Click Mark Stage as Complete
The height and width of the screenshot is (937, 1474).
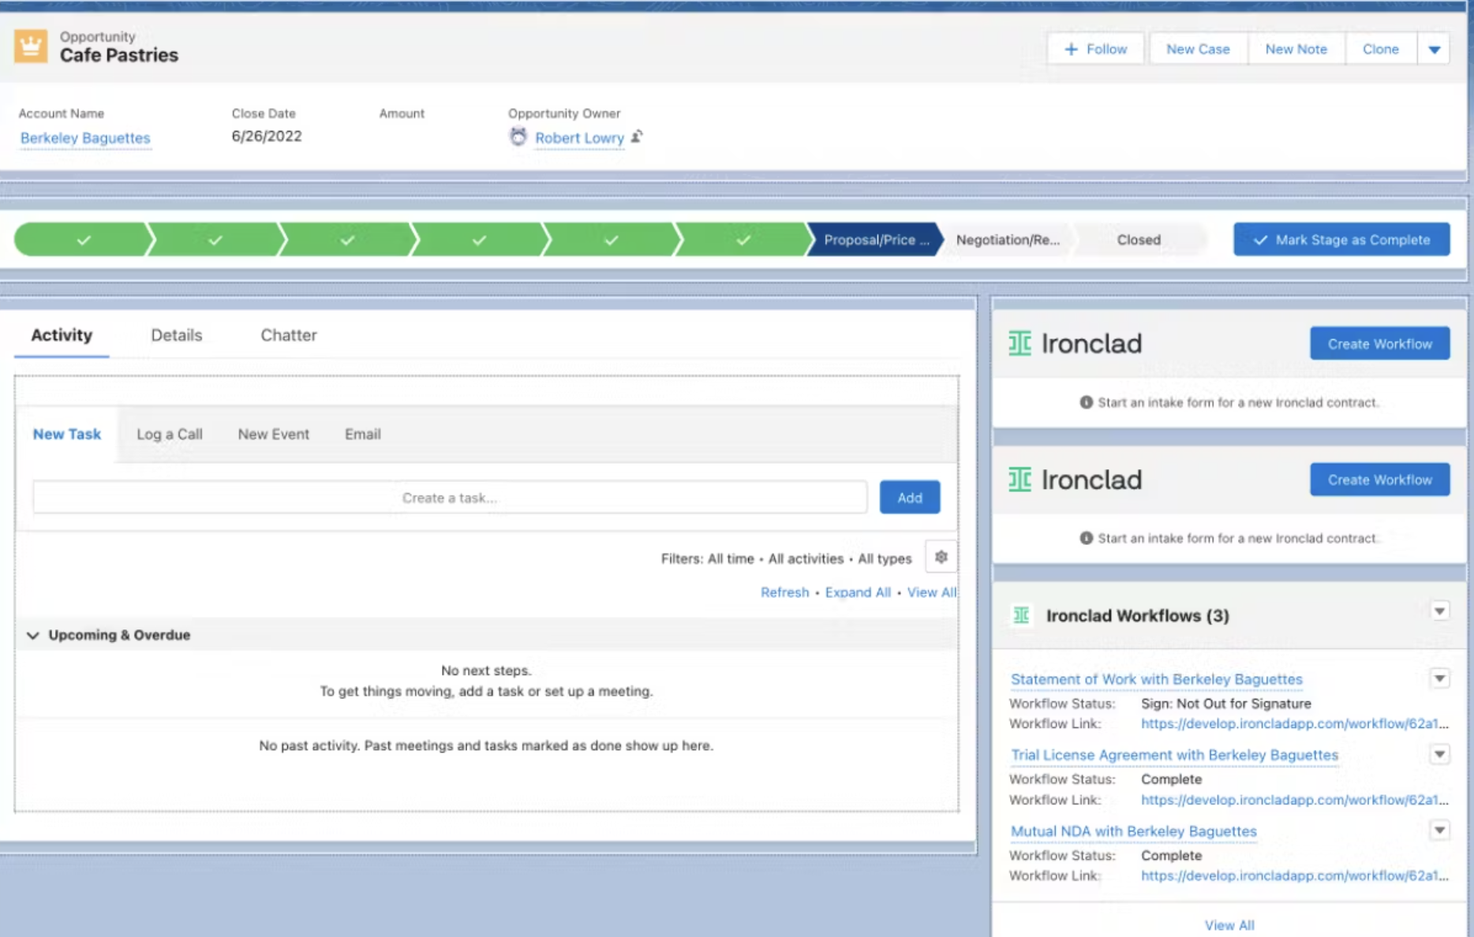1341,240
